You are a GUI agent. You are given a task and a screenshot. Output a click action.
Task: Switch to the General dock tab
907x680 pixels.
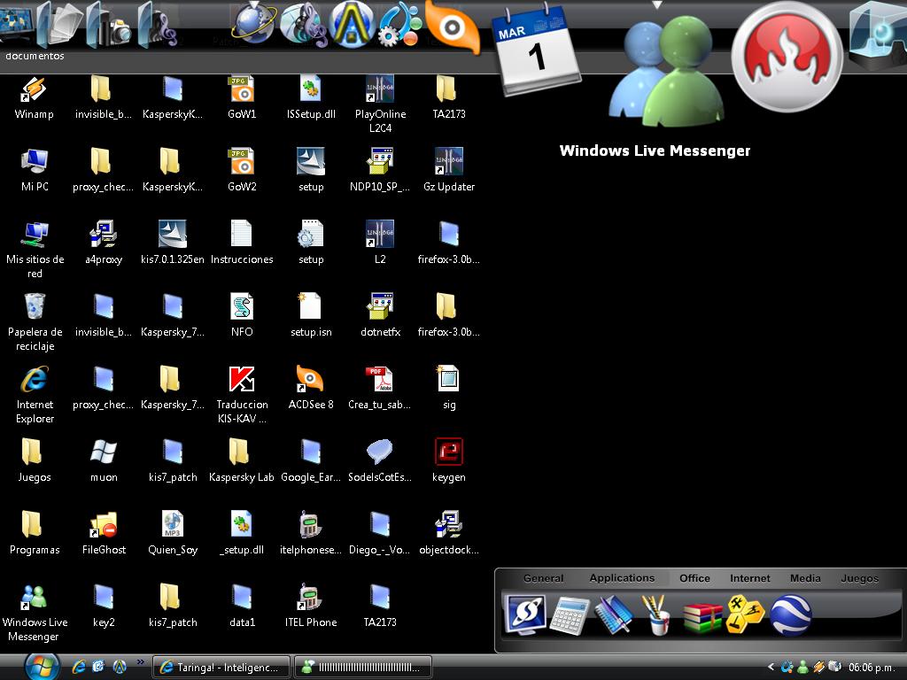click(x=543, y=578)
